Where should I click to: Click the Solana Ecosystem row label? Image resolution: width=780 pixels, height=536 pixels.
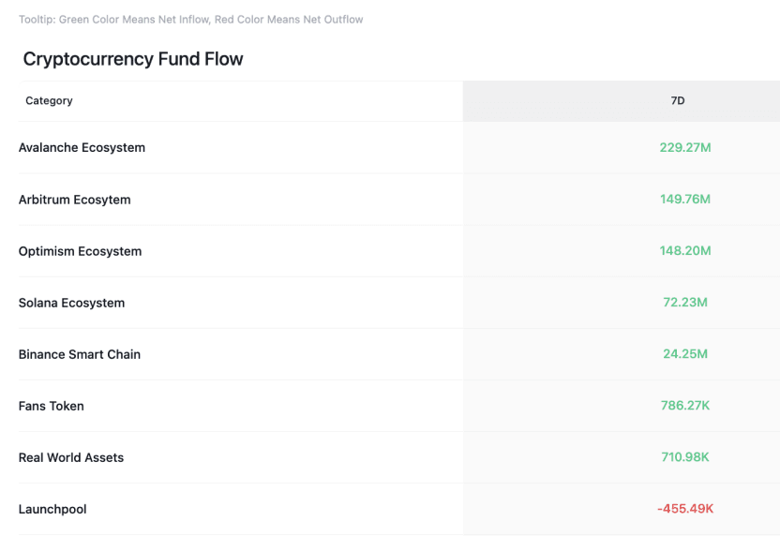(x=71, y=303)
